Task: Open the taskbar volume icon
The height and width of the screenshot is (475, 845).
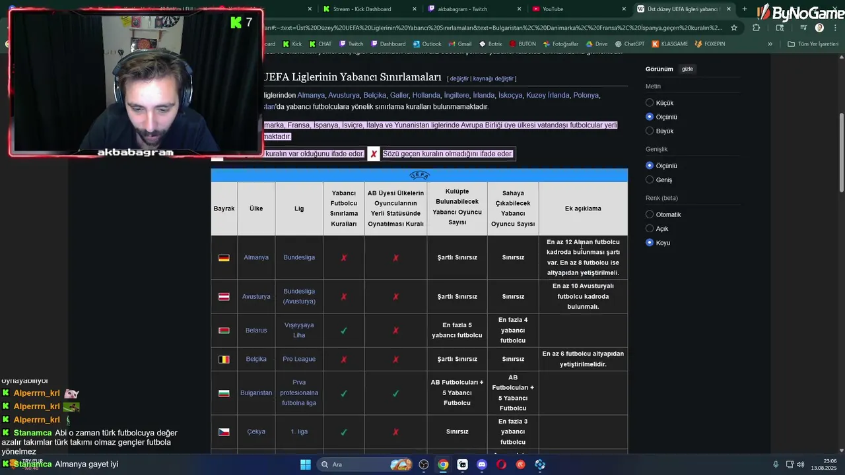Action: (x=800, y=464)
